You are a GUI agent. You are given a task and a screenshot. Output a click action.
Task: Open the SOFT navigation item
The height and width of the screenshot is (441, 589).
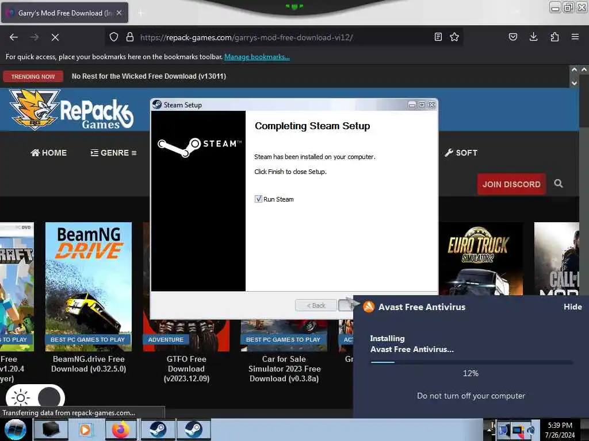pyautogui.click(x=461, y=153)
